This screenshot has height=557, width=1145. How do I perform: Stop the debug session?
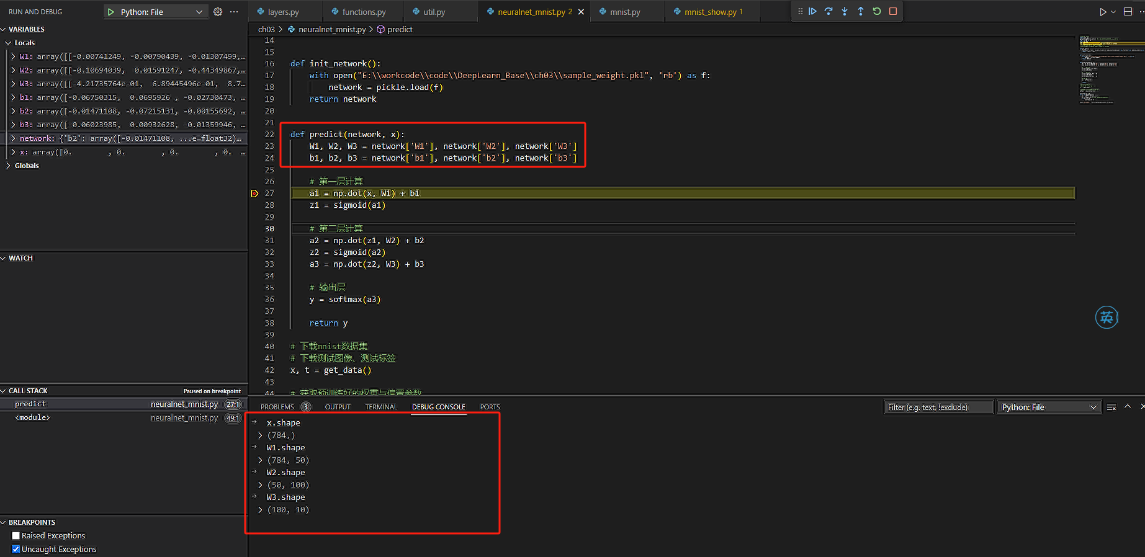(x=893, y=11)
